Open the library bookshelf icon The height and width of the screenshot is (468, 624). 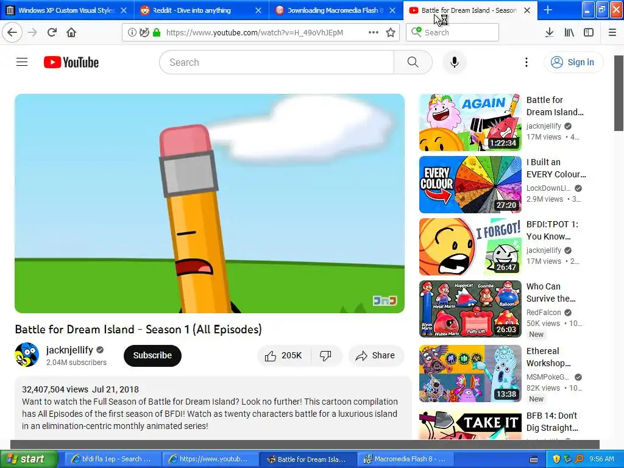569,32
